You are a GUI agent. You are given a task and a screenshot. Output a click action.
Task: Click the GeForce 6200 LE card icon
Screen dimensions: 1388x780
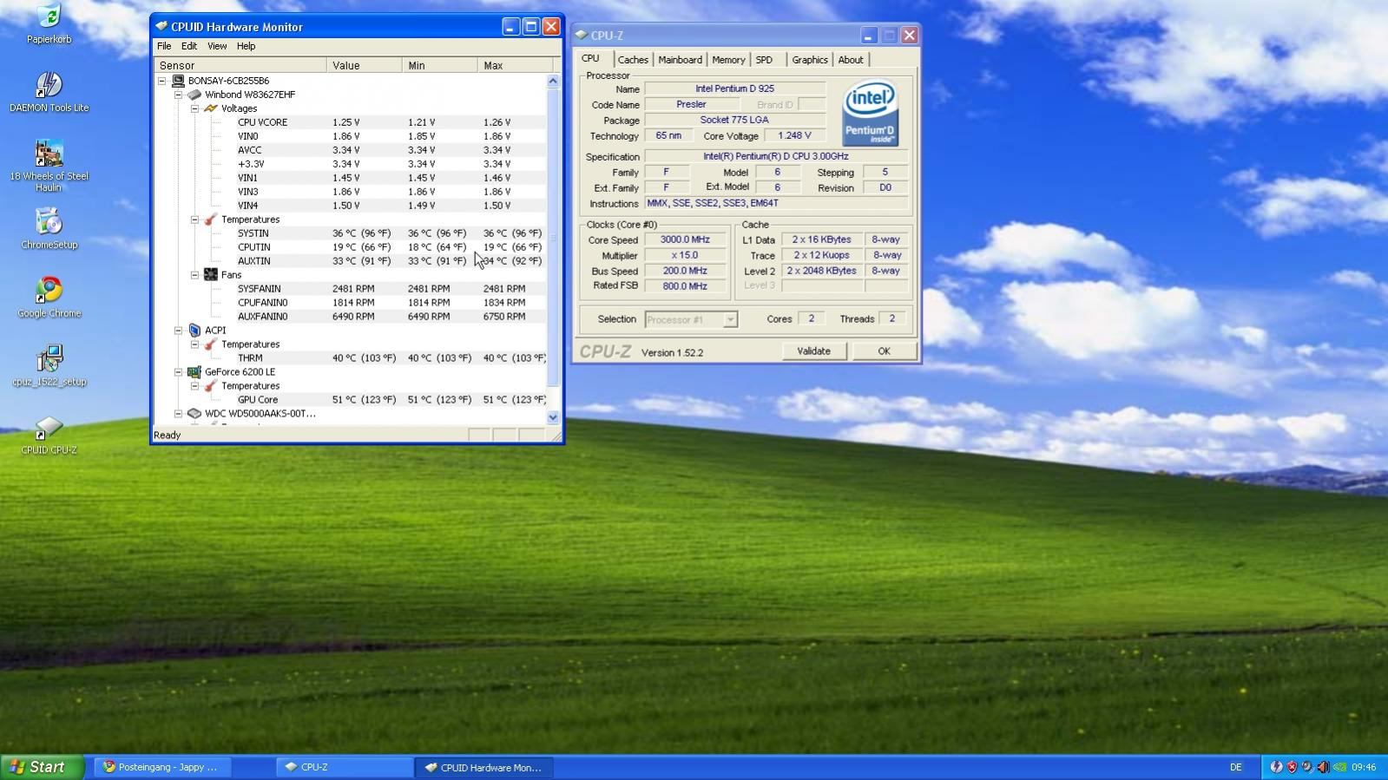coord(194,372)
